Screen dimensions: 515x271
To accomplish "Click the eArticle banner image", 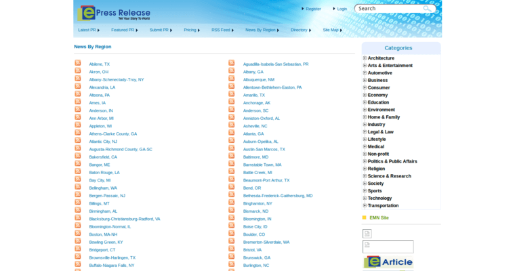I will (x=388, y=262).
